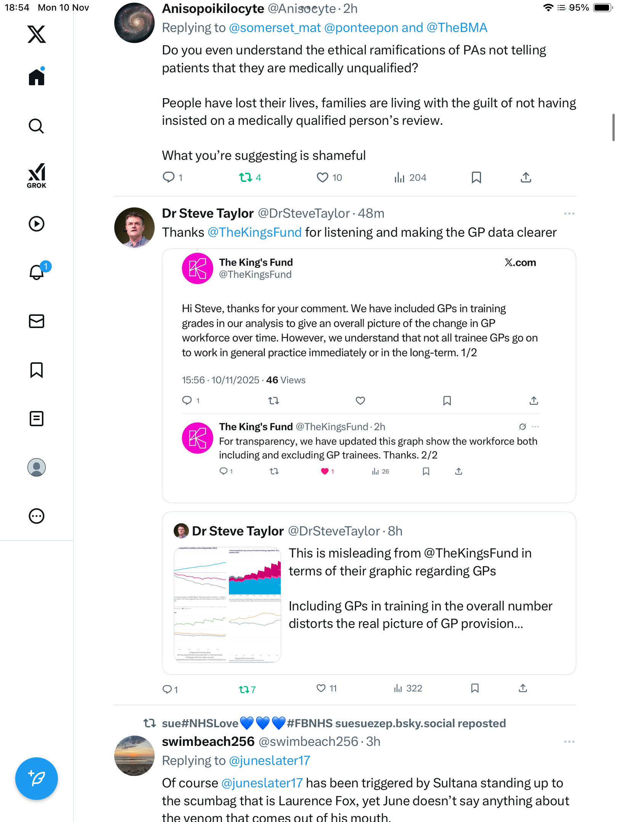
Task: Open direct messages envelope
Action: (x=37, y=321)
